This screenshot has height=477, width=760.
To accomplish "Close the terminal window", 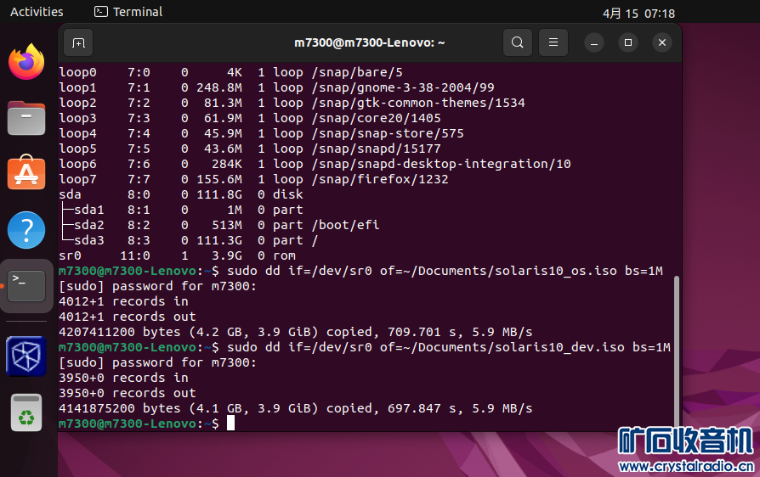I will (x=661, y=42).
